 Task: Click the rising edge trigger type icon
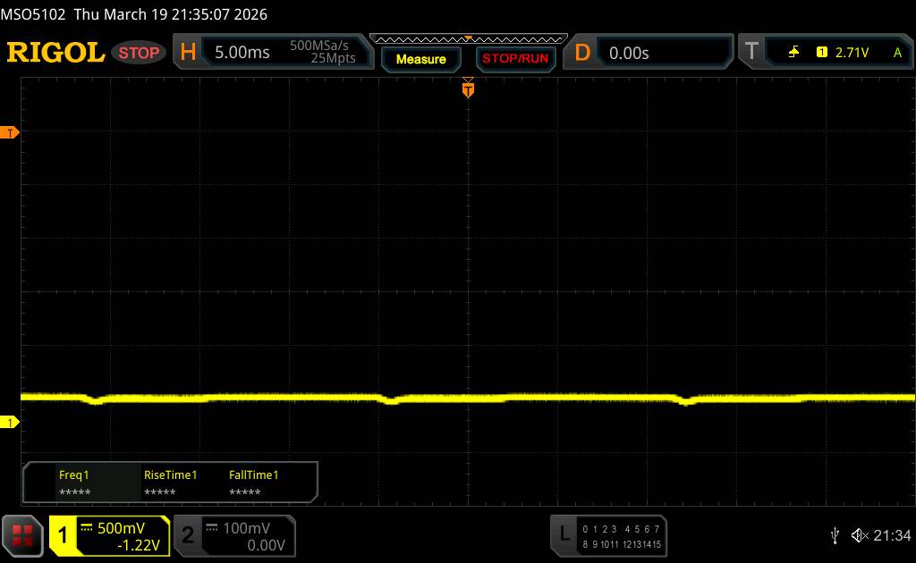click(793, 53)
